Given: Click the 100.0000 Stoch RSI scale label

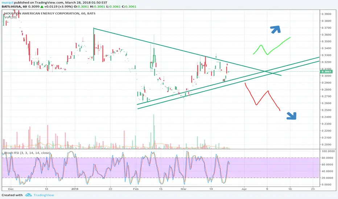Looking at the screenshot, I should (x=328, y=151).
